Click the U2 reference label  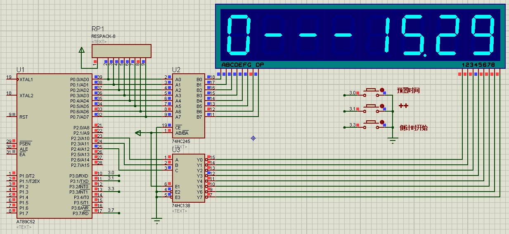pos(176,70)
